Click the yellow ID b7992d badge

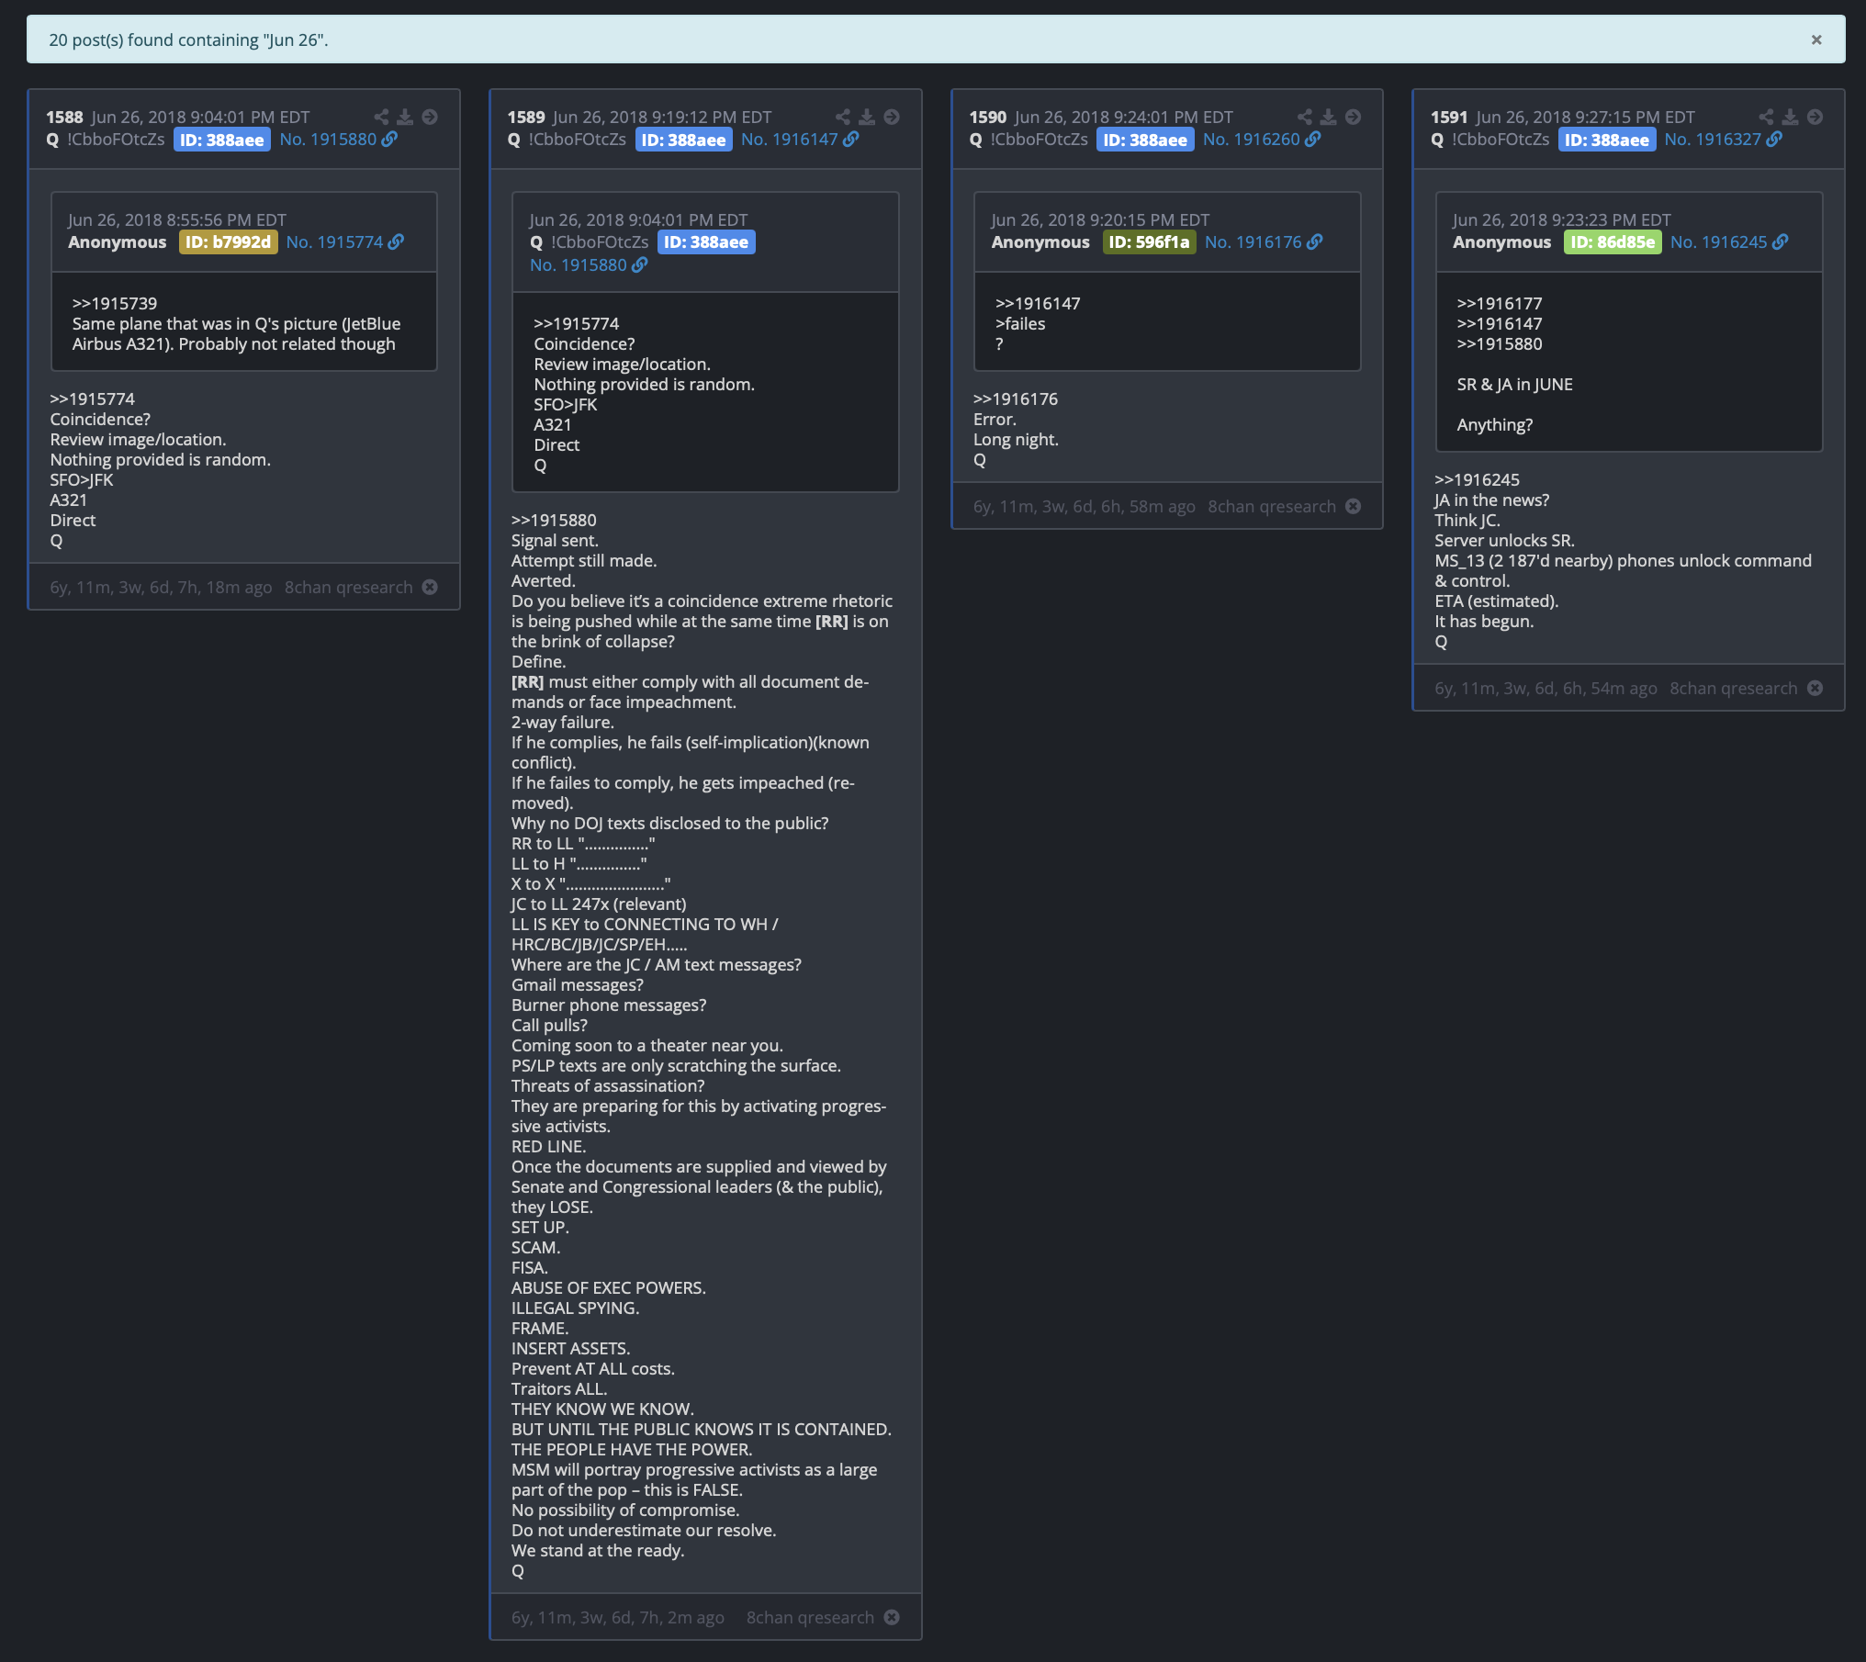(x=228, y=242)
